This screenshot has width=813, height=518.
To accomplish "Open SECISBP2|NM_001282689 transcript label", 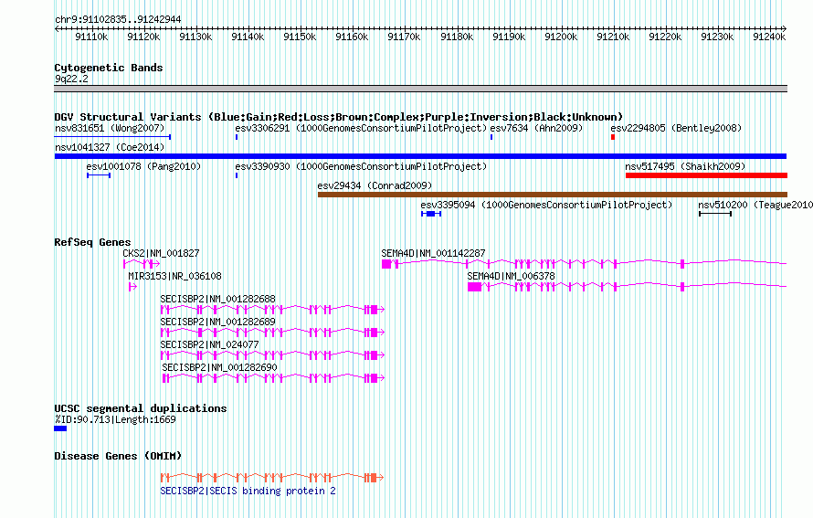I will tap(217, 322).
